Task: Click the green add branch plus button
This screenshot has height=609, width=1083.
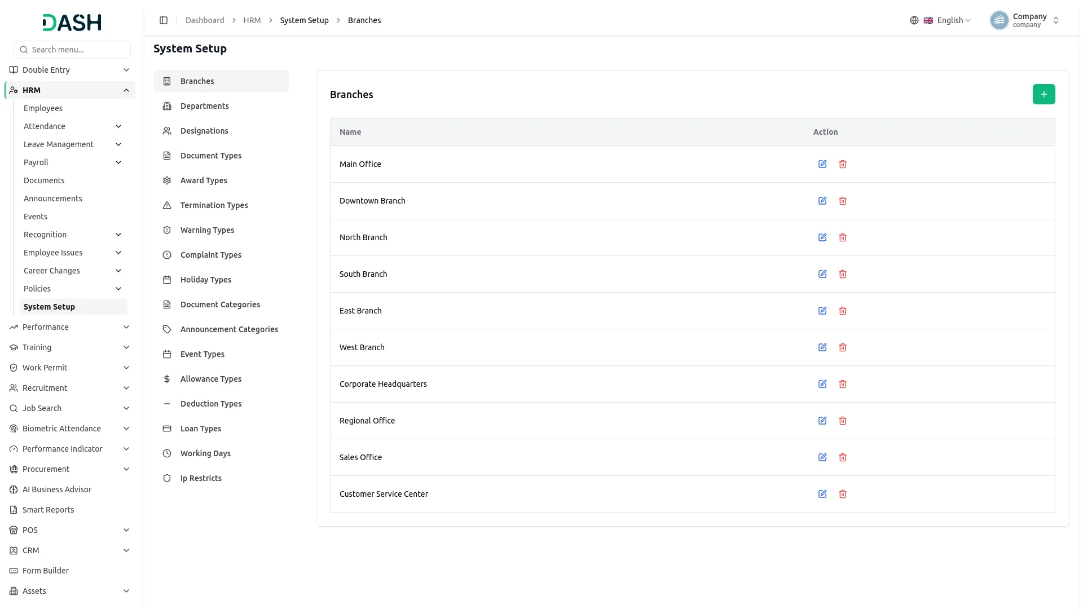Action: 1044,94
